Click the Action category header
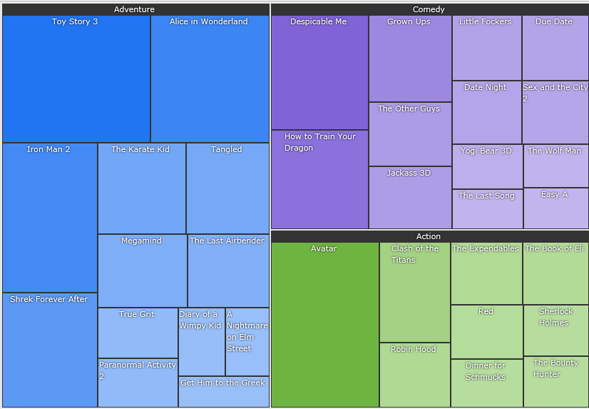 [430, 236]
